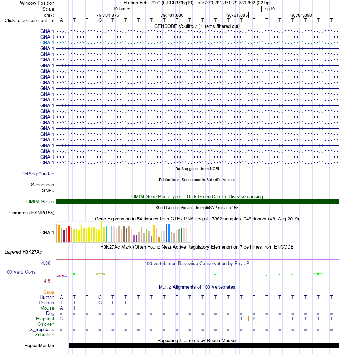This screenshot has width=339, height=354.
Task: Open 'Publications: Sequences in Scientific Articles' title
Action: click(x=197, y=180)
